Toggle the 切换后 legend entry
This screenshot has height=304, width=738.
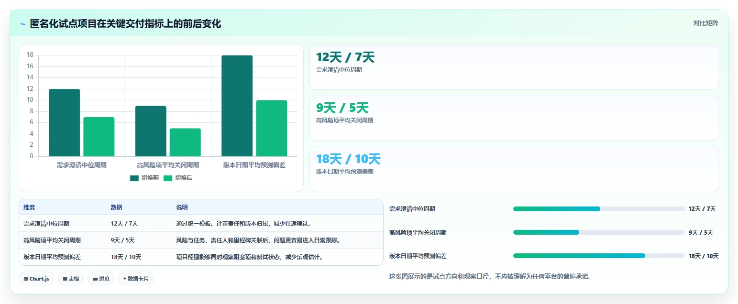(178, 178)
